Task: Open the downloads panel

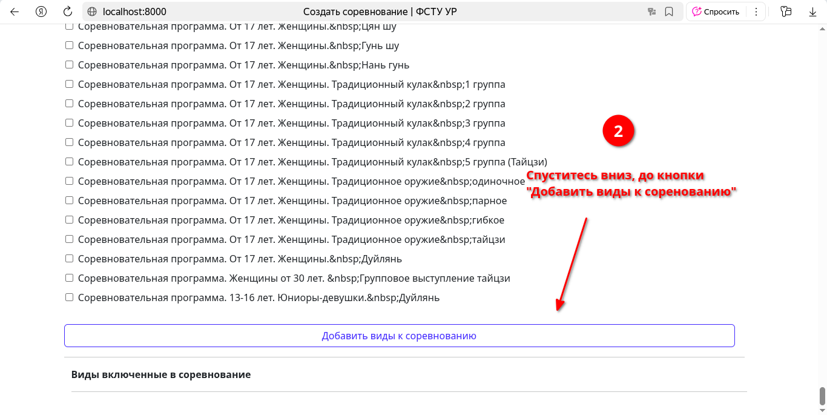Action: coord(812,12)
